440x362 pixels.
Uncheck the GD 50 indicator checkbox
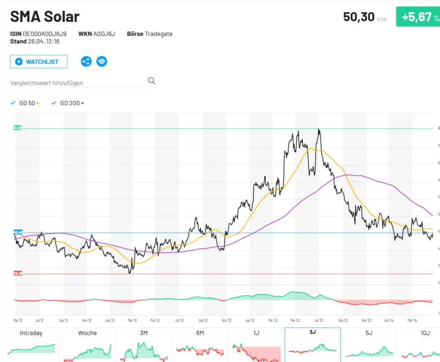pos(13,103)
